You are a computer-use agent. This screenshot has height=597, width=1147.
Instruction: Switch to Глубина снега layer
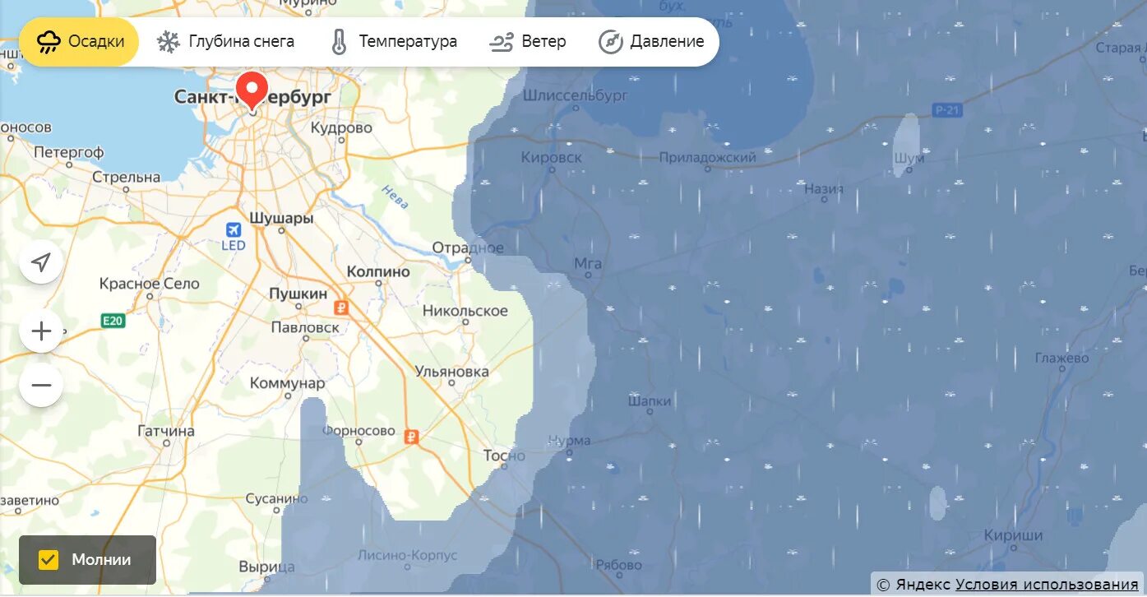225,42
